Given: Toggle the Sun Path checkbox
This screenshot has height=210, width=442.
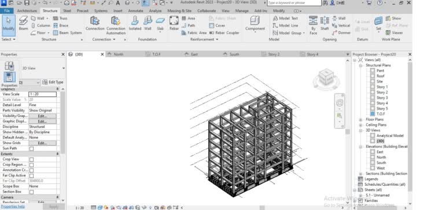Looking at the screenshot, I should [32, 148].
